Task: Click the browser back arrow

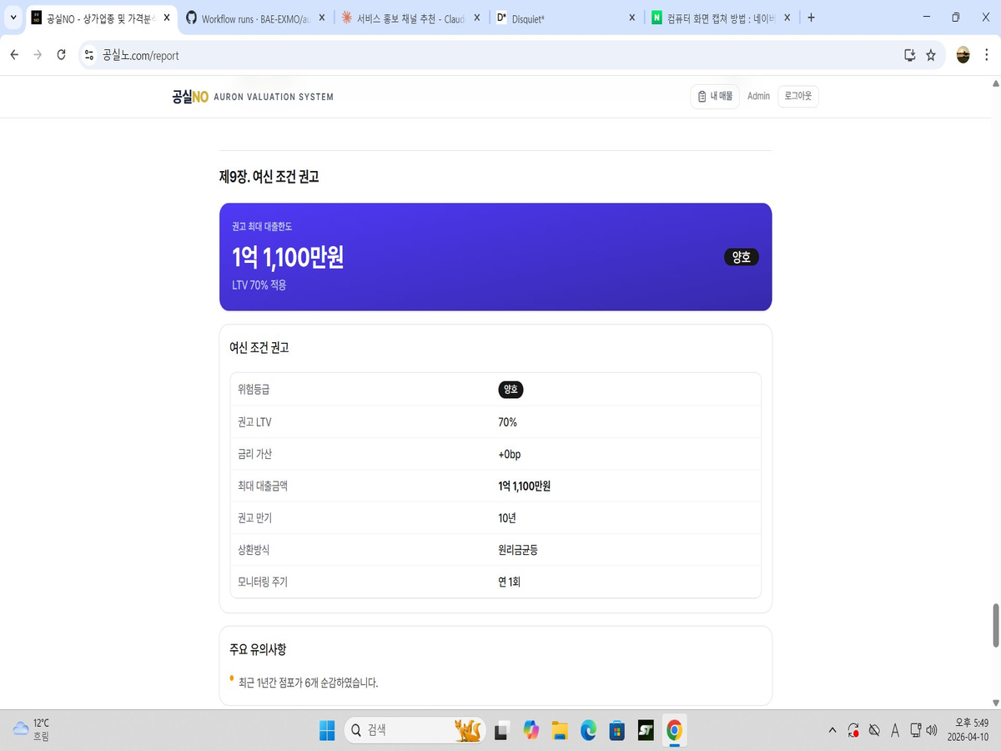Action: point(14,55)
